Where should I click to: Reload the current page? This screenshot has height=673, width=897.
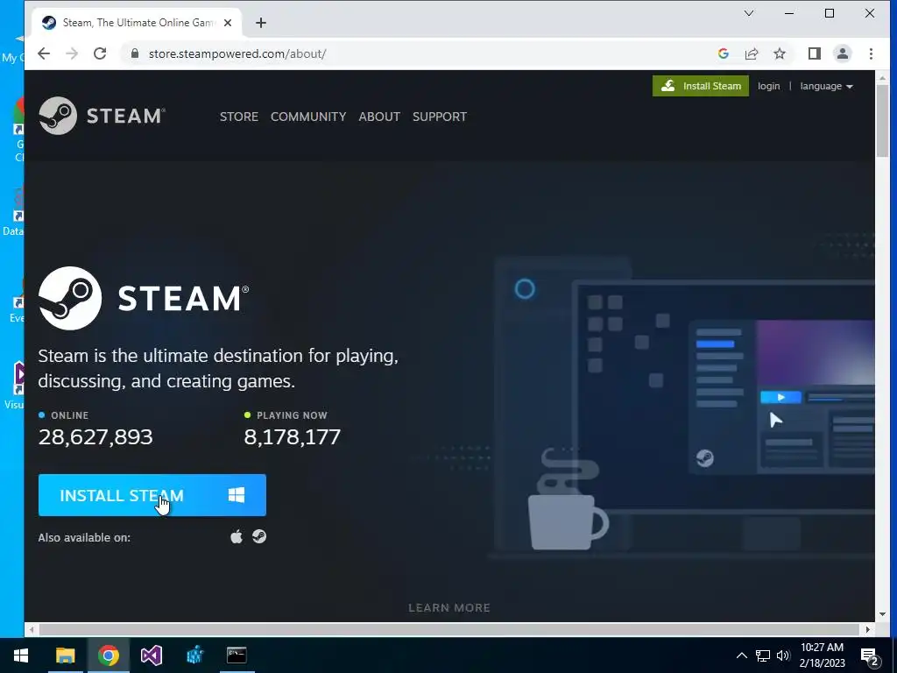100,53
